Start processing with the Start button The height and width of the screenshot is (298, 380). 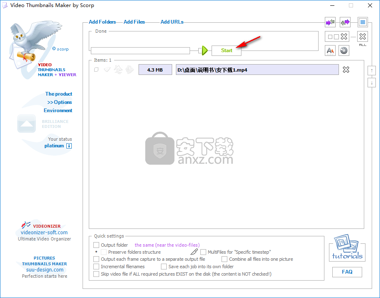pos(227,50)
